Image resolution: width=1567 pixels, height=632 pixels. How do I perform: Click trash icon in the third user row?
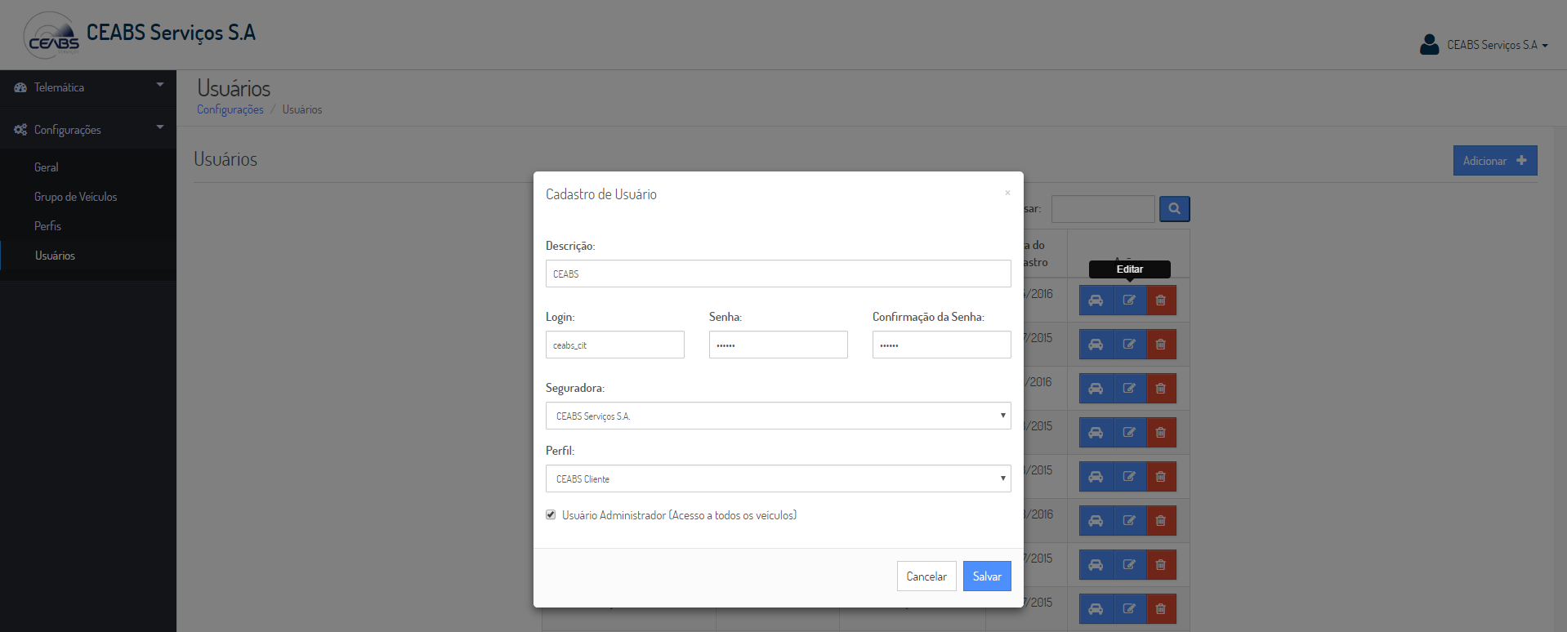[1161, 389]
